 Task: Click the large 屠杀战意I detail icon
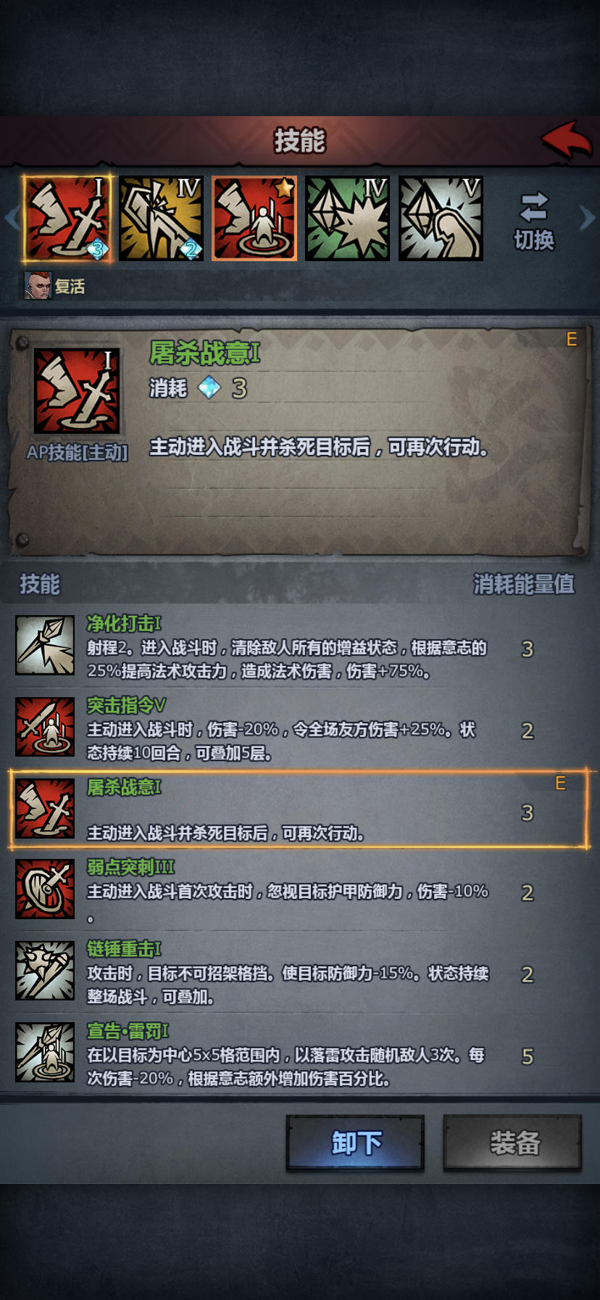point(77,391)
